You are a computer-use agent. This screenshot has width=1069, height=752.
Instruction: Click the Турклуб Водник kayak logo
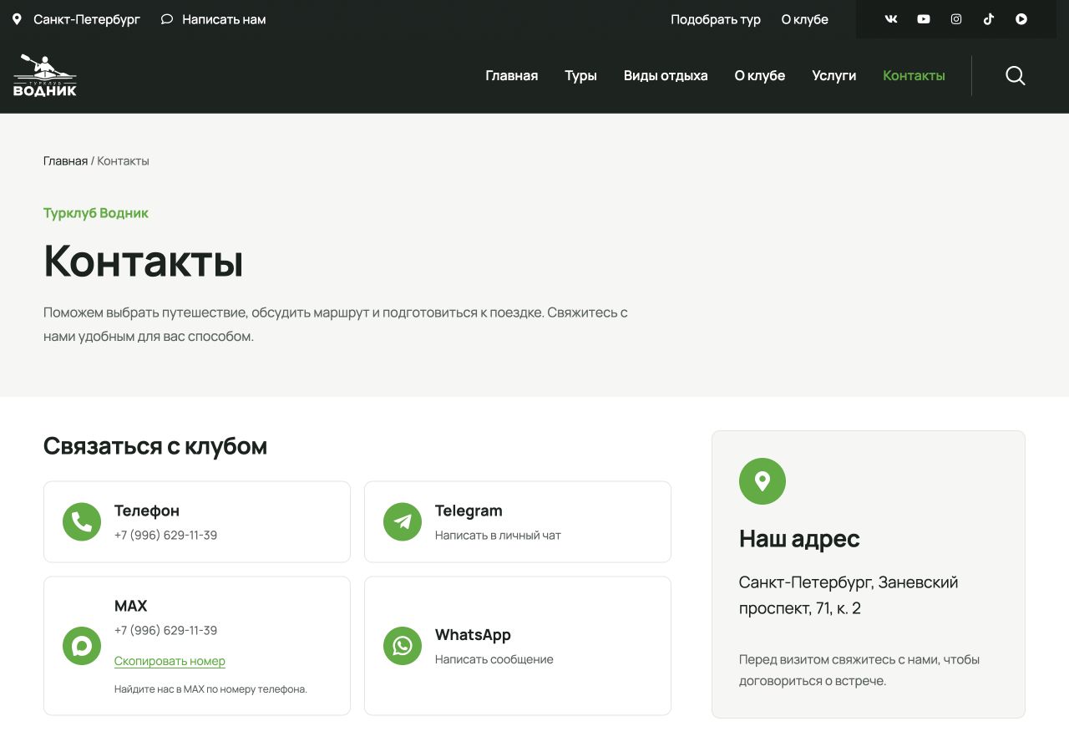[45, 76]
